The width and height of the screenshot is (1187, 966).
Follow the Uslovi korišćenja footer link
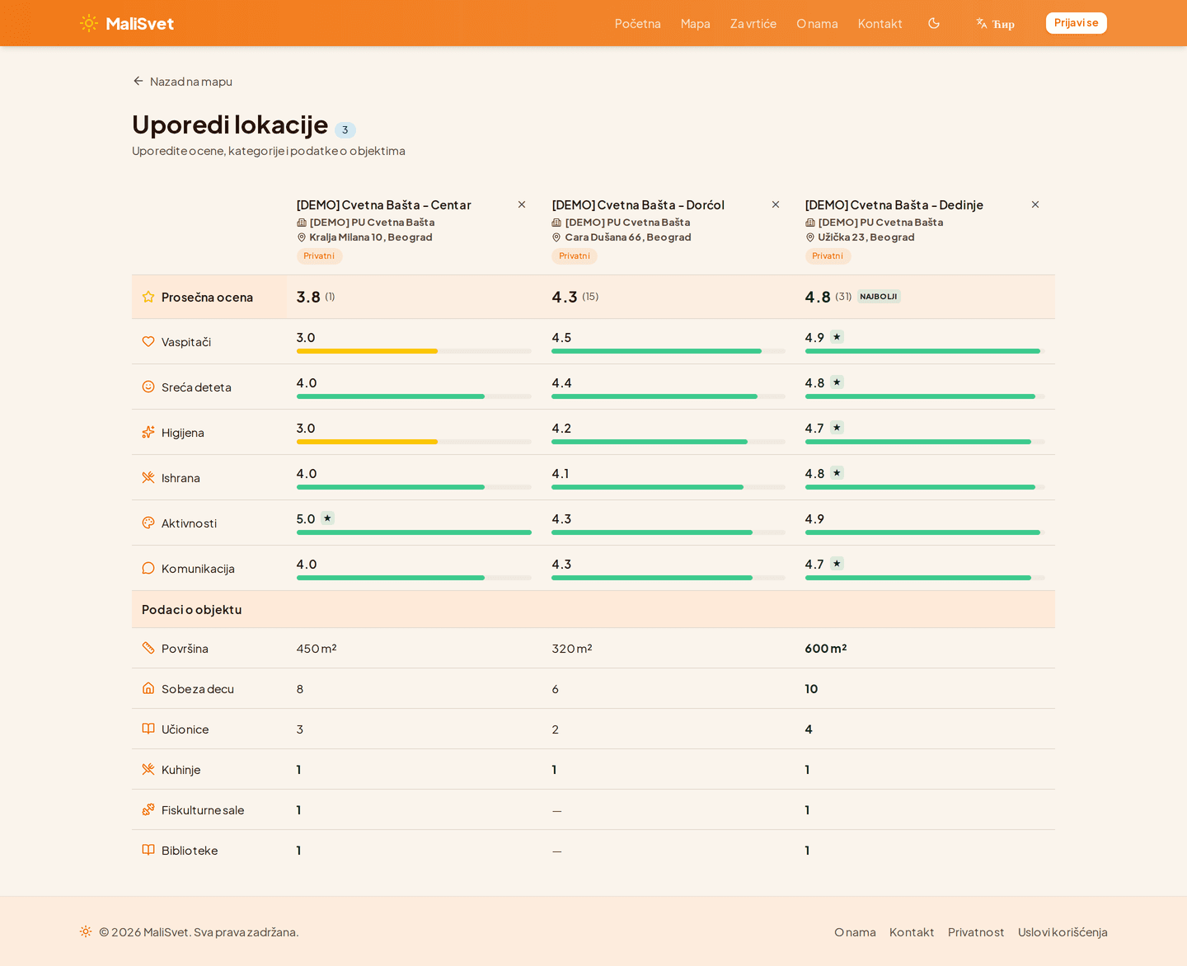1063,931
